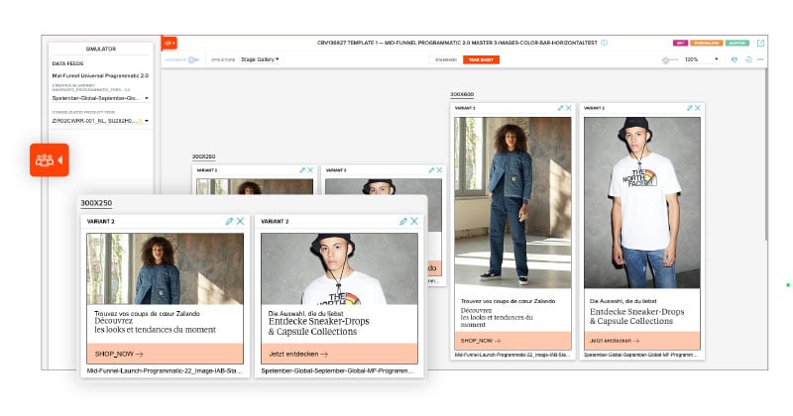Open the more options ellipsis in toolbar
Screen dimensions: 793x416
click(760, 59)
